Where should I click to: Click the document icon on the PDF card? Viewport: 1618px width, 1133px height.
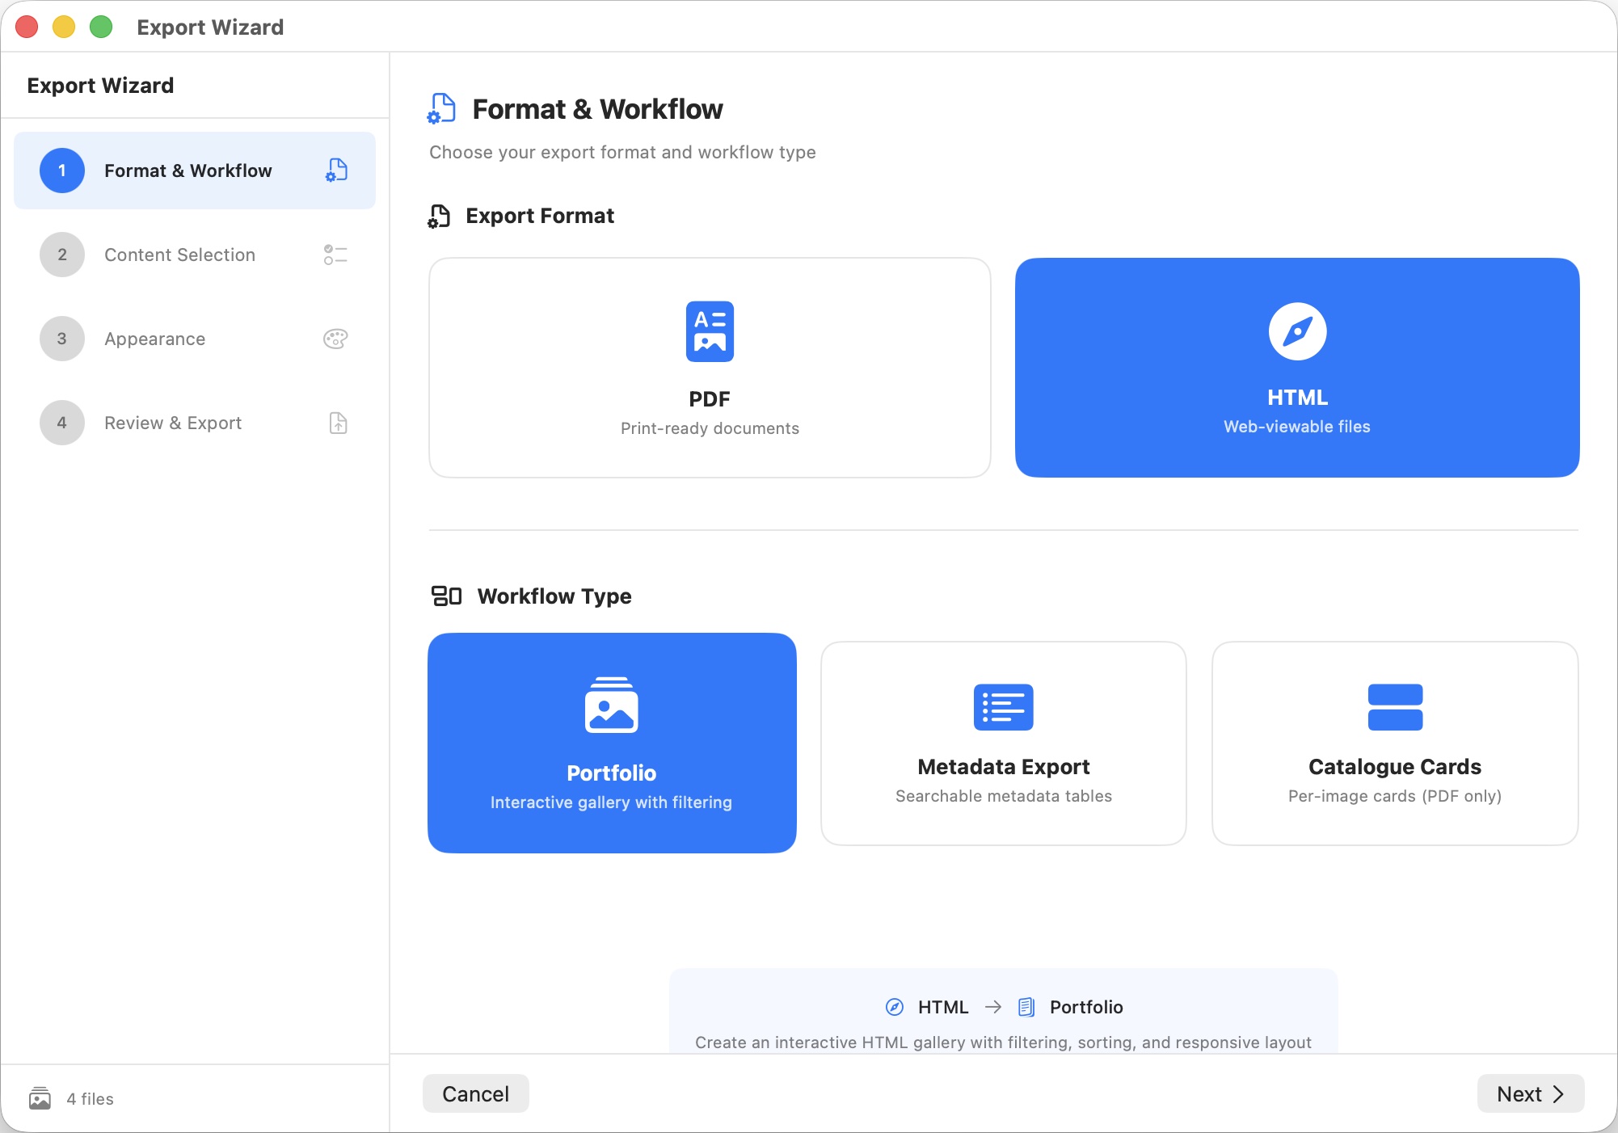pos(709,331)
